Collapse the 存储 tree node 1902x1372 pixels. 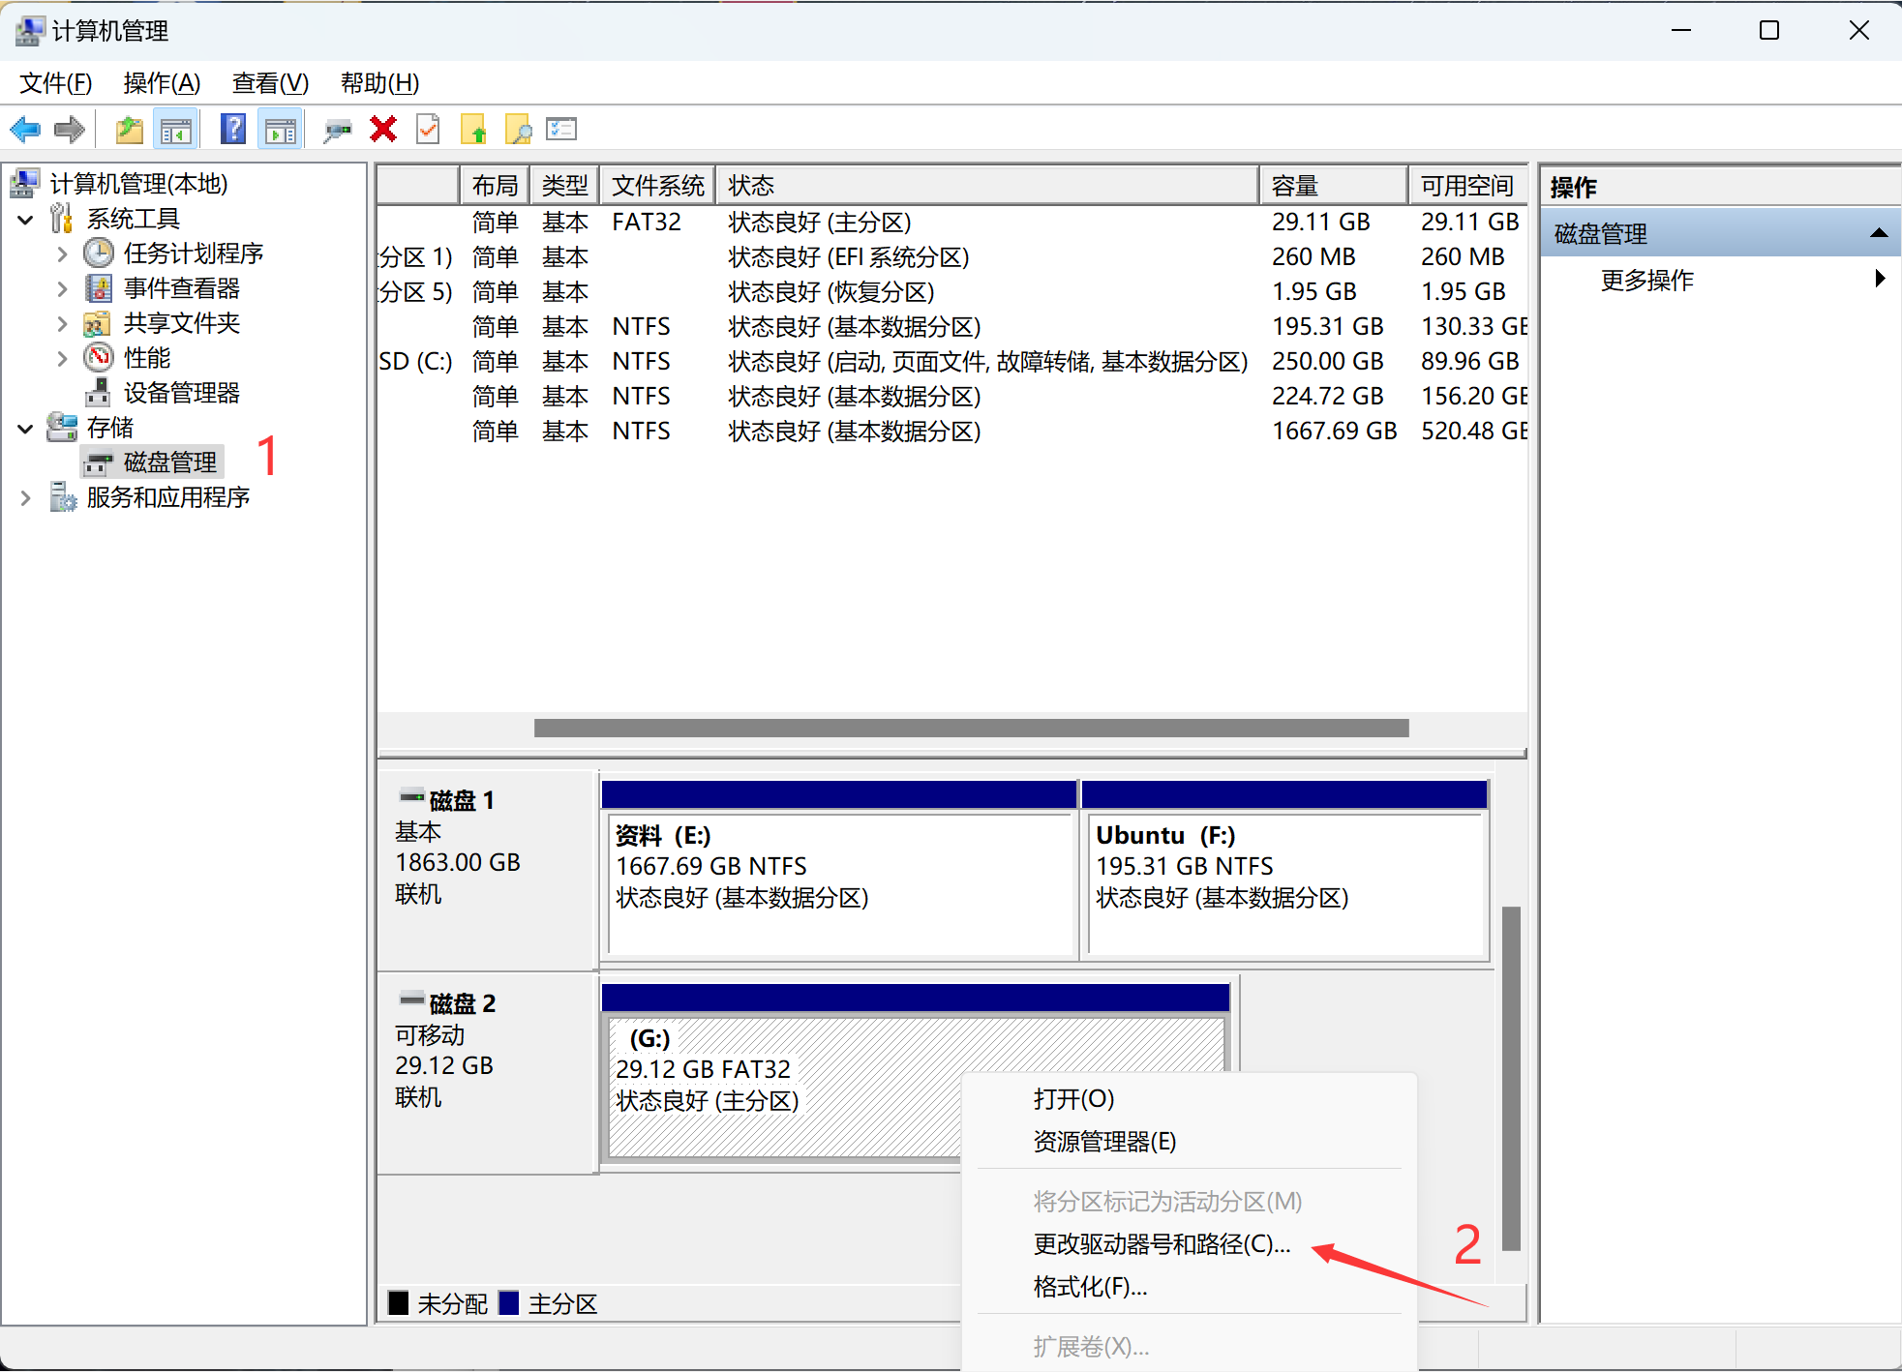26,429
